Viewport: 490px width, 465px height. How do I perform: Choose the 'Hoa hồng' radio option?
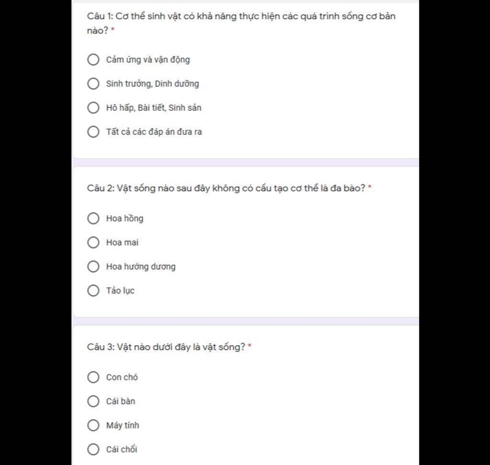tap(93, 219)
